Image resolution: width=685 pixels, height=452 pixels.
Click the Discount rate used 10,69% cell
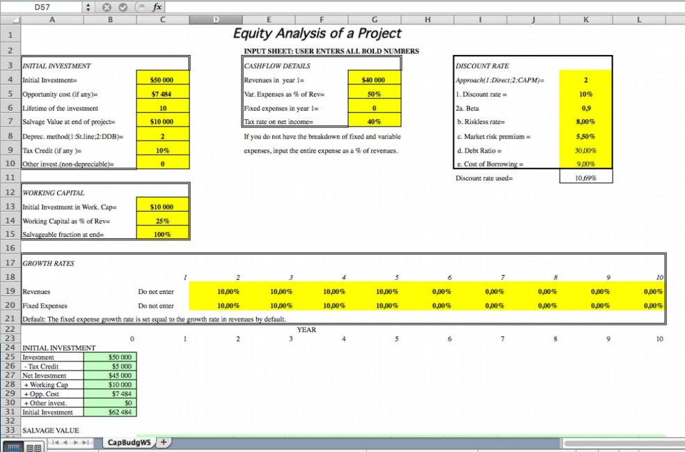[586, 176]
